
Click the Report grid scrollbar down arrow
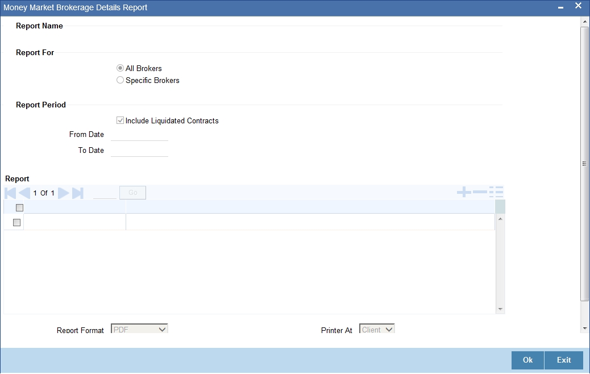(500, 309)
